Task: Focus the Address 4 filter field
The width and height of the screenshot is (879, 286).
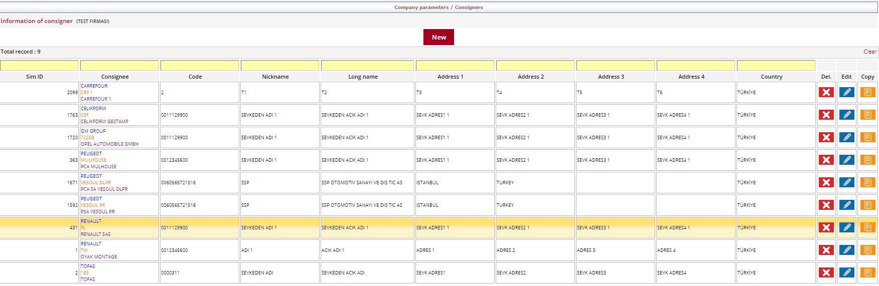Action: pyautogui.click(x=696, y=66)
